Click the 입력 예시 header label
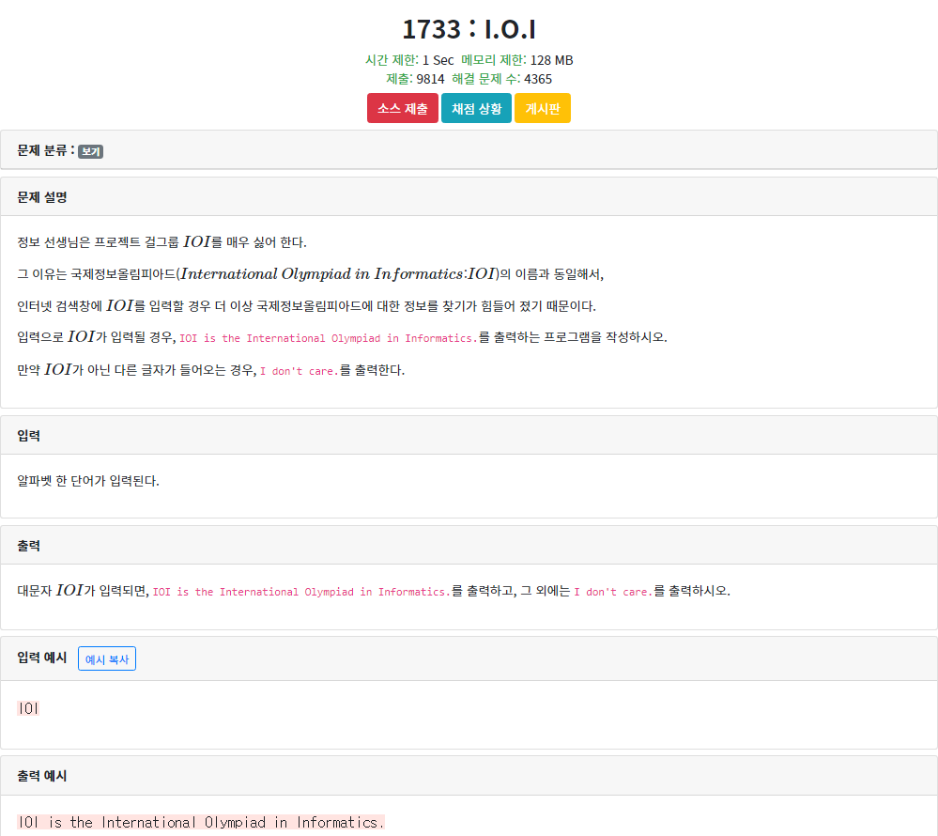The width and height of the screenshot is (938, 836). coord(42,658)
